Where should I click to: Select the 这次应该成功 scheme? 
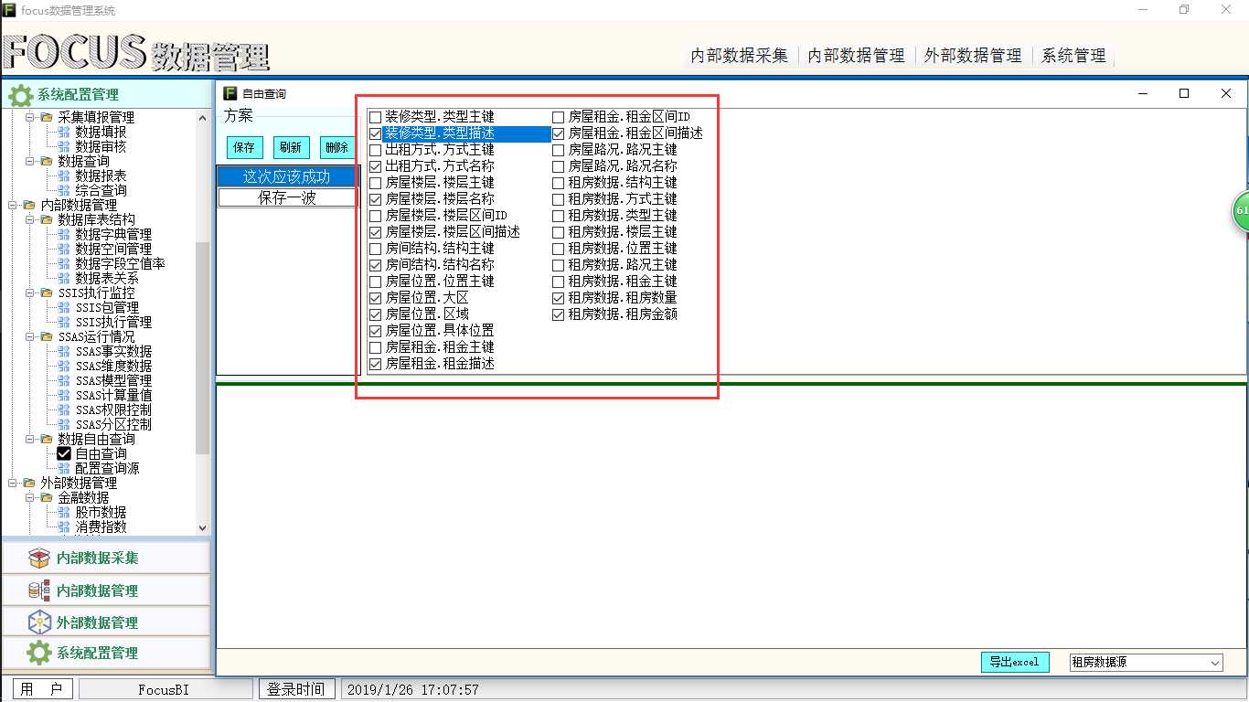[286, 176]
